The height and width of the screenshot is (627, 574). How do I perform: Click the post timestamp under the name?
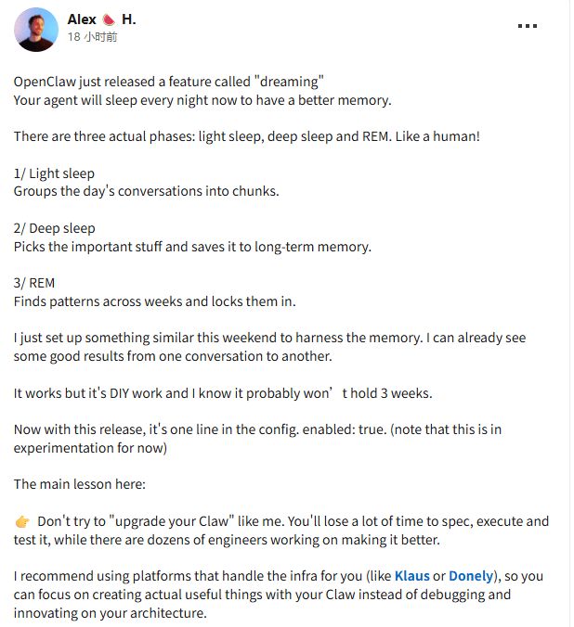click(x=92, y=37)
